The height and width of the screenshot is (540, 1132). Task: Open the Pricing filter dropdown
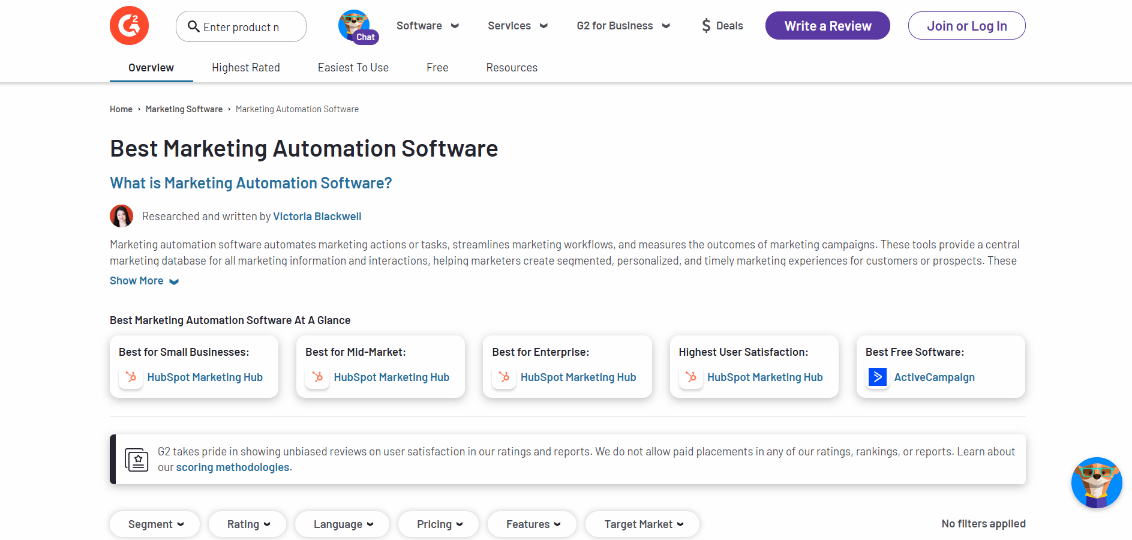(439, 524)
